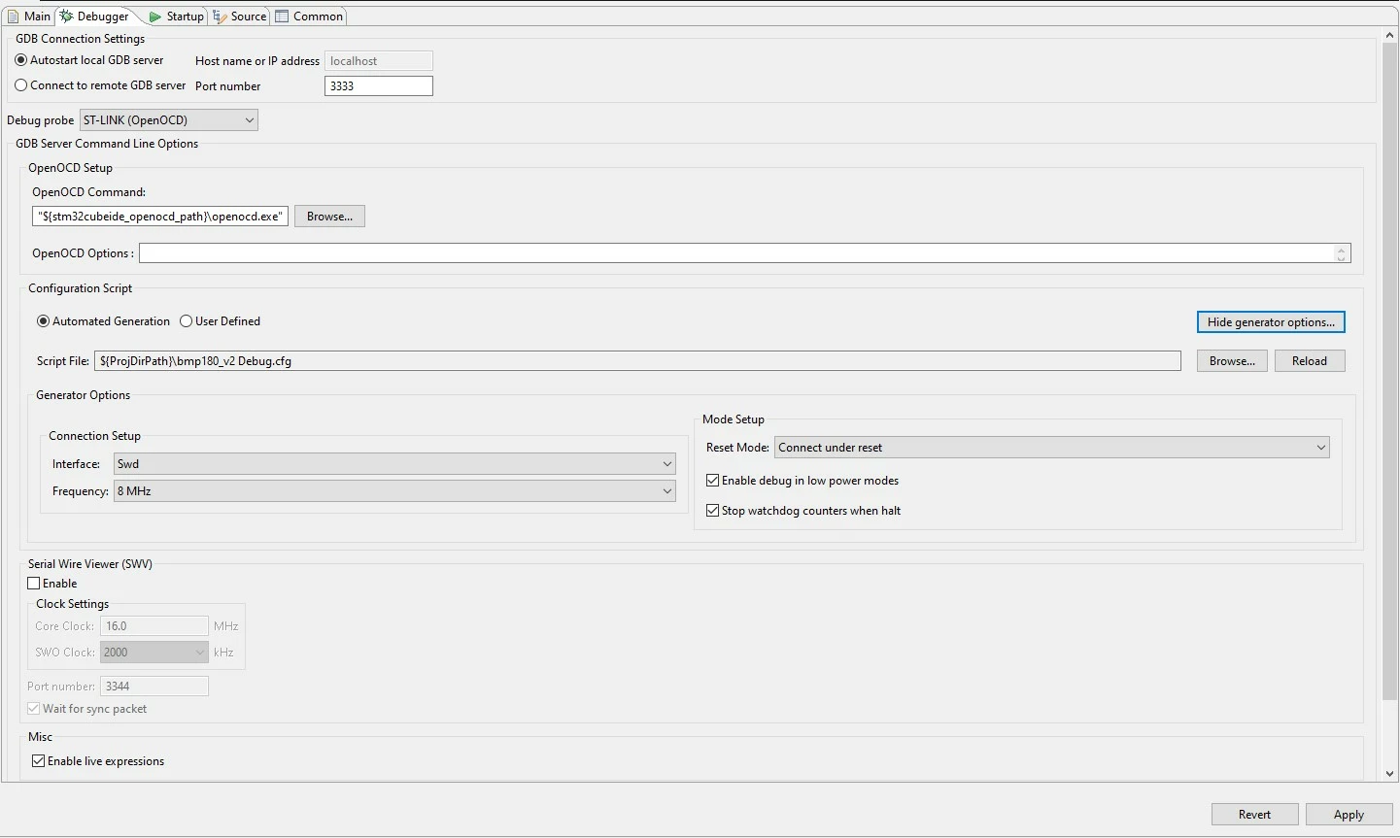Select Connect to remote GDB server

(x=100, y=85)
